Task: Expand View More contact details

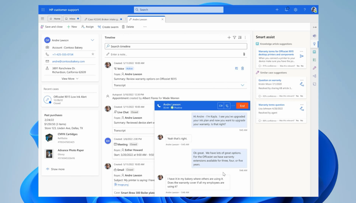Action: click(x=70, y=79)
